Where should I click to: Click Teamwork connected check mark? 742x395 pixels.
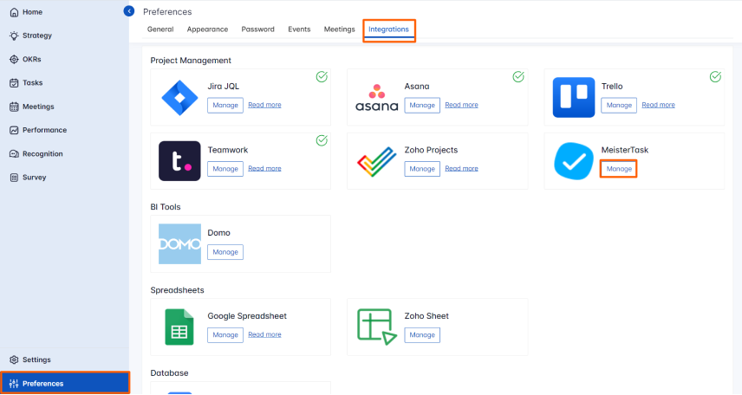tap(322, 140)
